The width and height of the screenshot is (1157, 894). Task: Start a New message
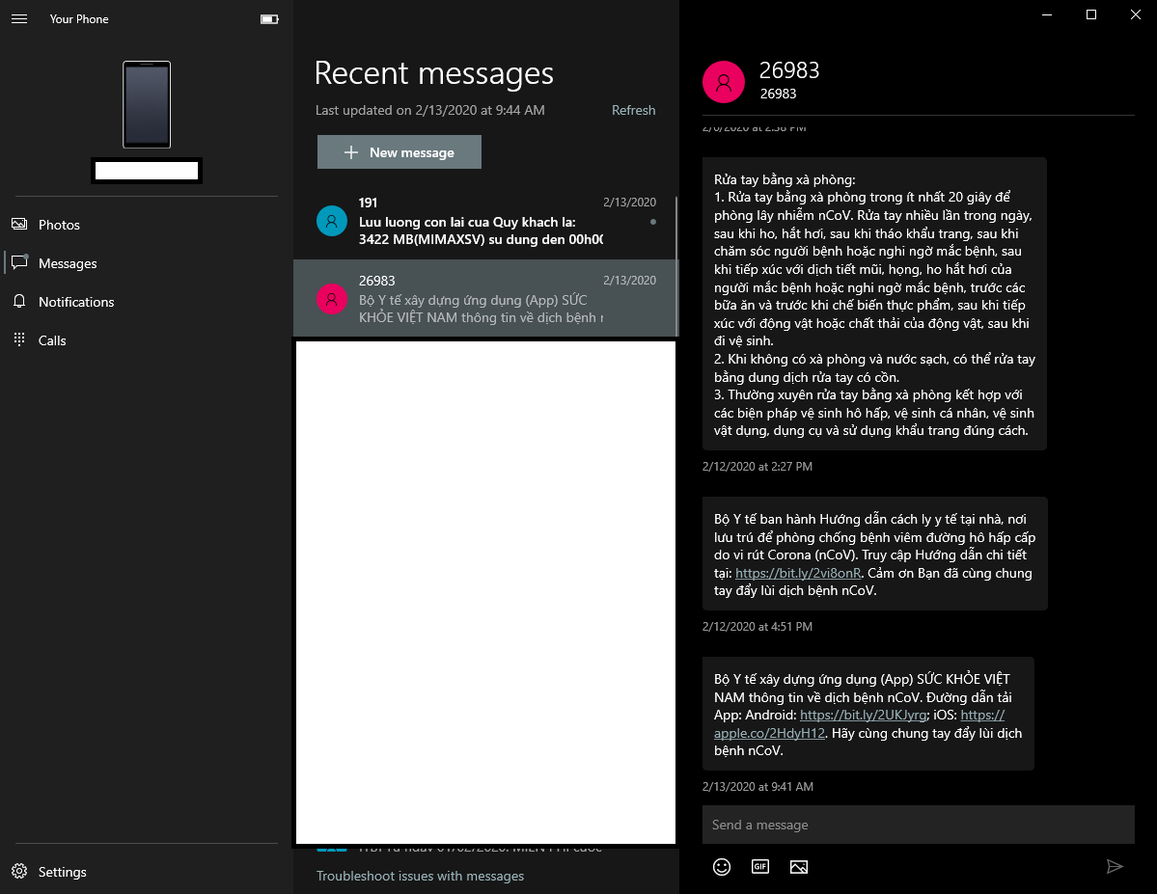click(399, 152)
